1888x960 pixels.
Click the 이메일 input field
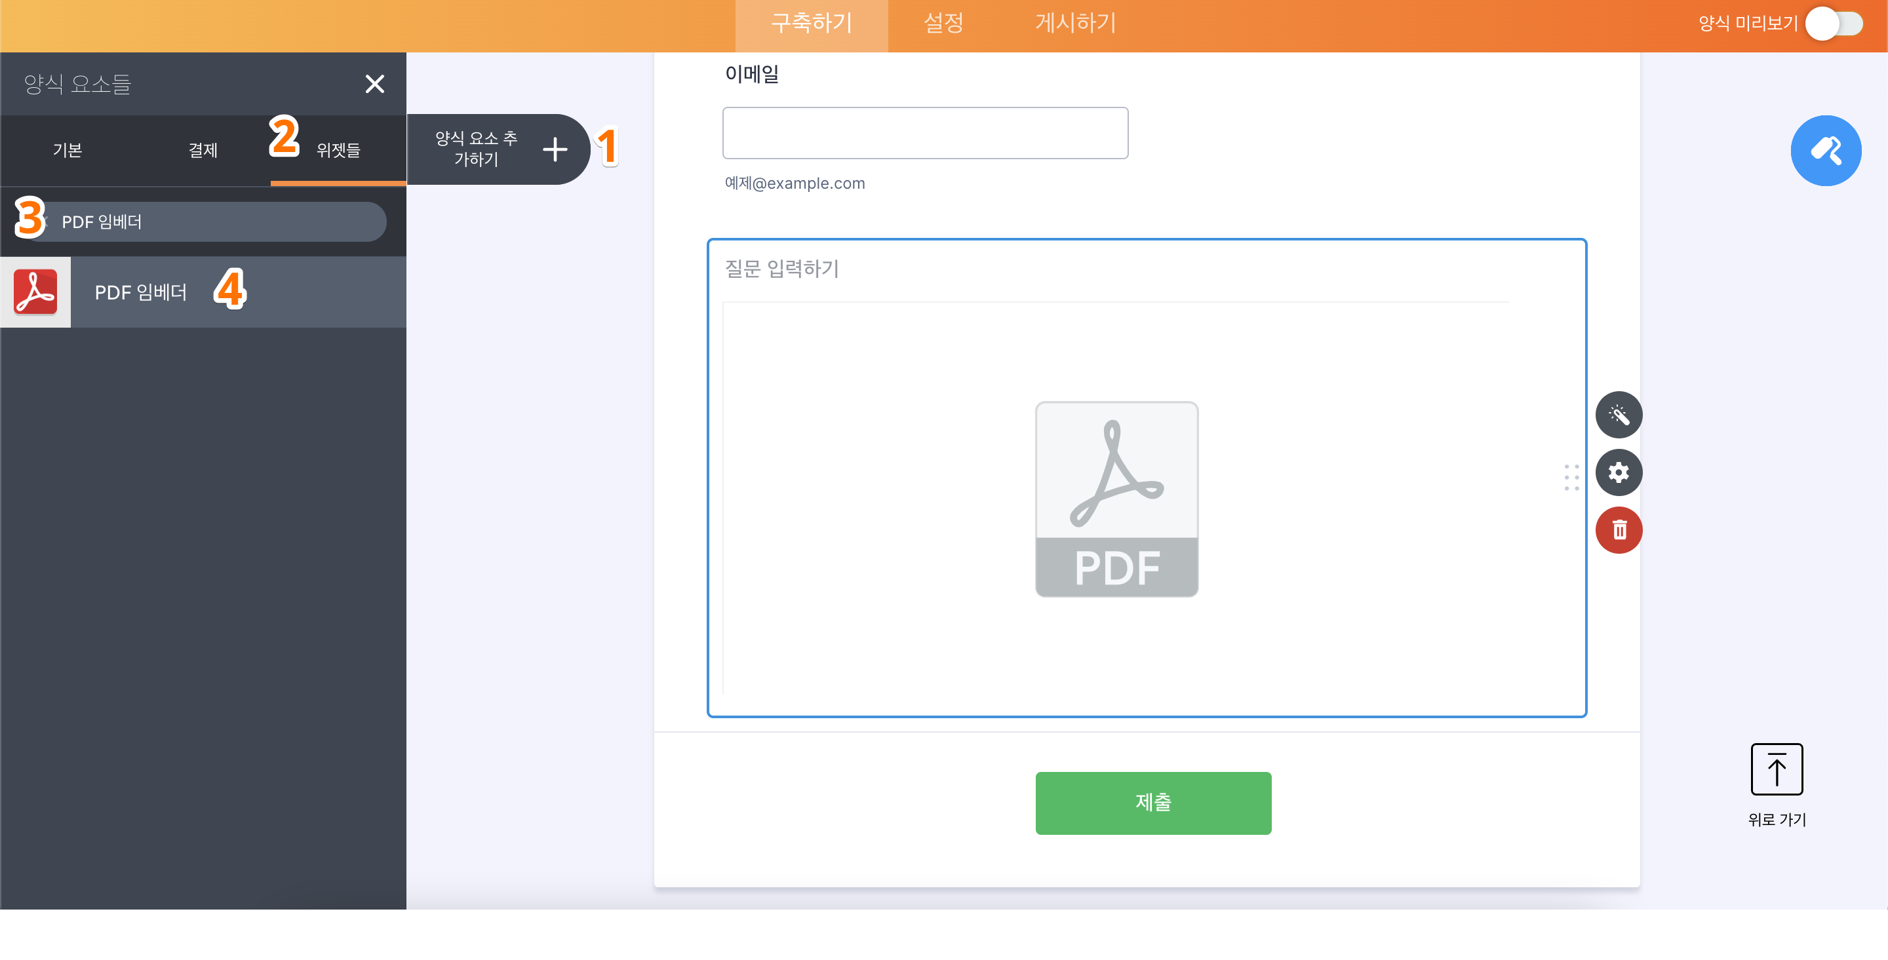925,132
